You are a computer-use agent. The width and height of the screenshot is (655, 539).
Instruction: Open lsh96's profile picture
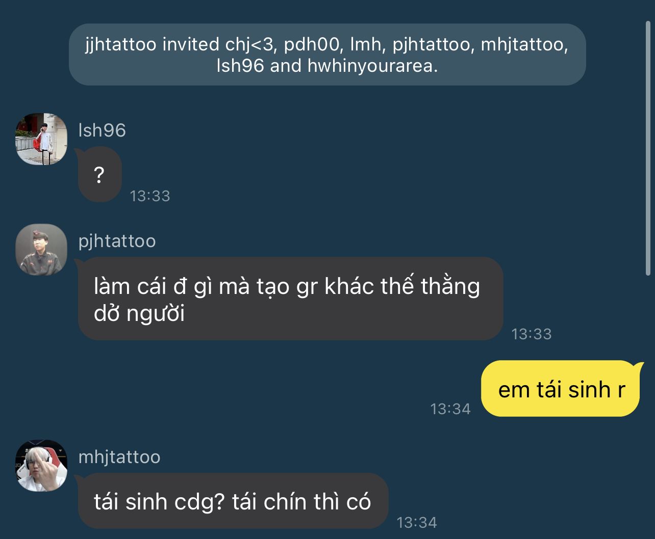click(41, 139)
